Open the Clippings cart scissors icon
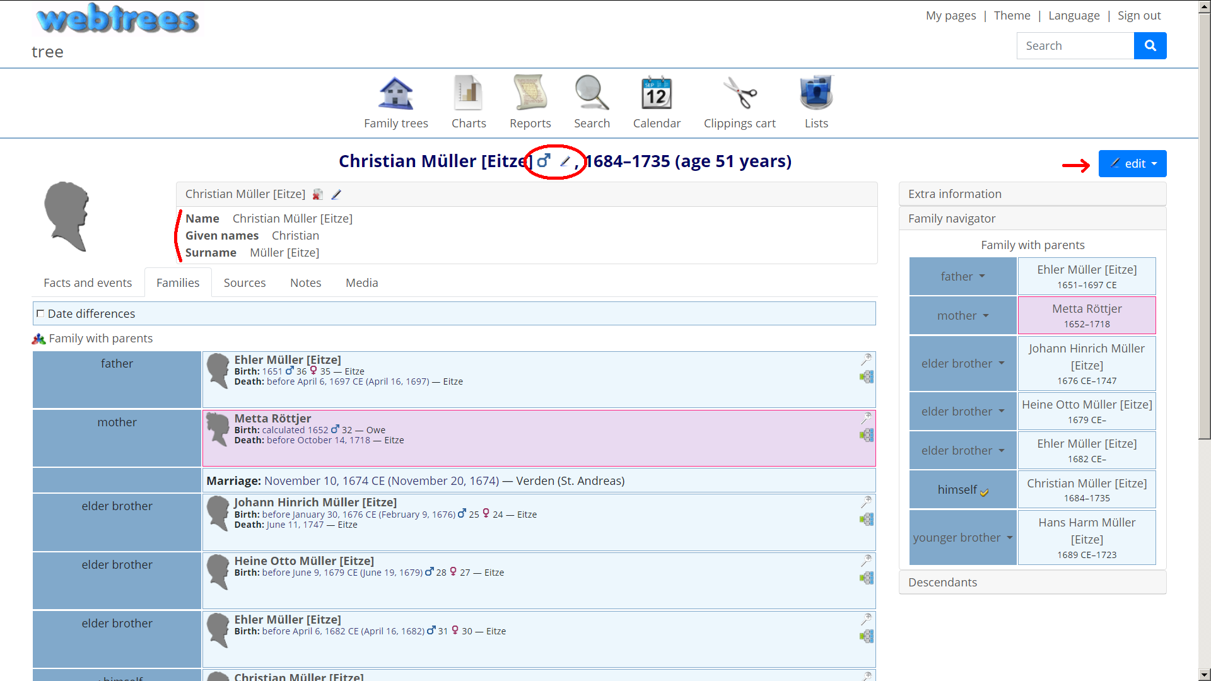Viewport: 1211px width, 681px height. tap(739, 93)
